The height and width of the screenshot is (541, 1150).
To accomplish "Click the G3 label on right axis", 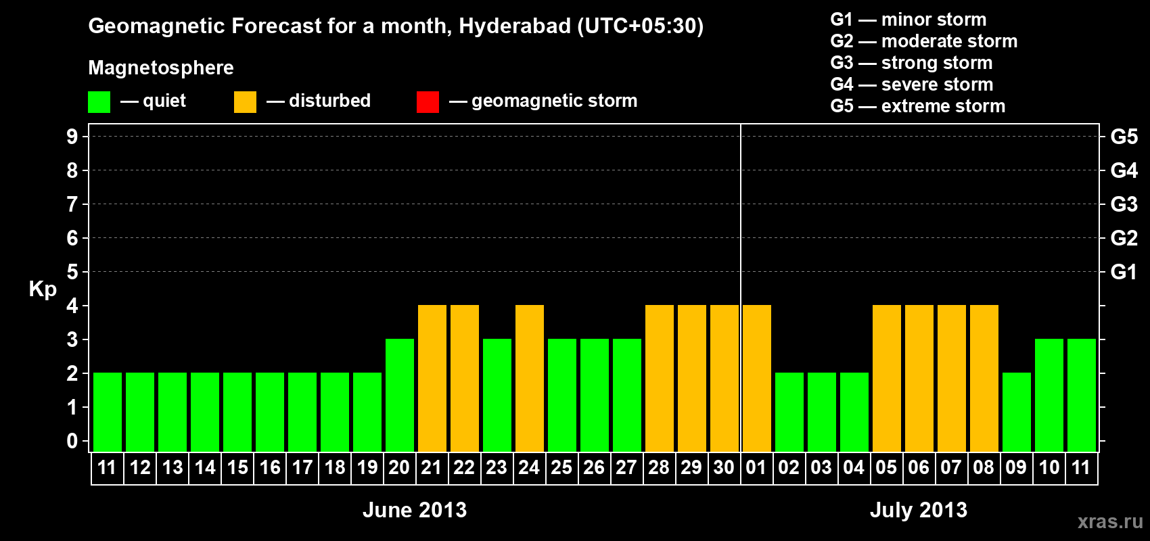I will (x=1124, y=204).
